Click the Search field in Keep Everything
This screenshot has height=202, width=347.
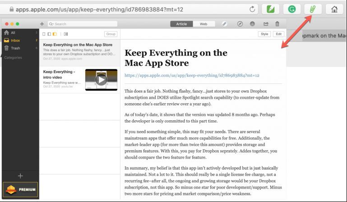coord(83,24)
